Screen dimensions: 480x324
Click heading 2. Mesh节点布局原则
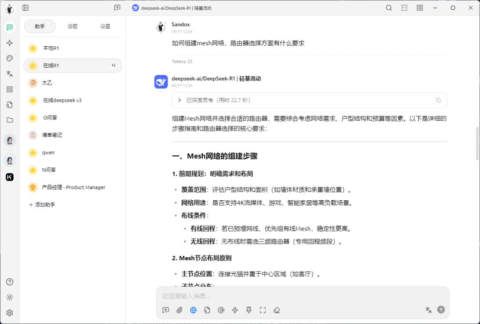(202, 258)
